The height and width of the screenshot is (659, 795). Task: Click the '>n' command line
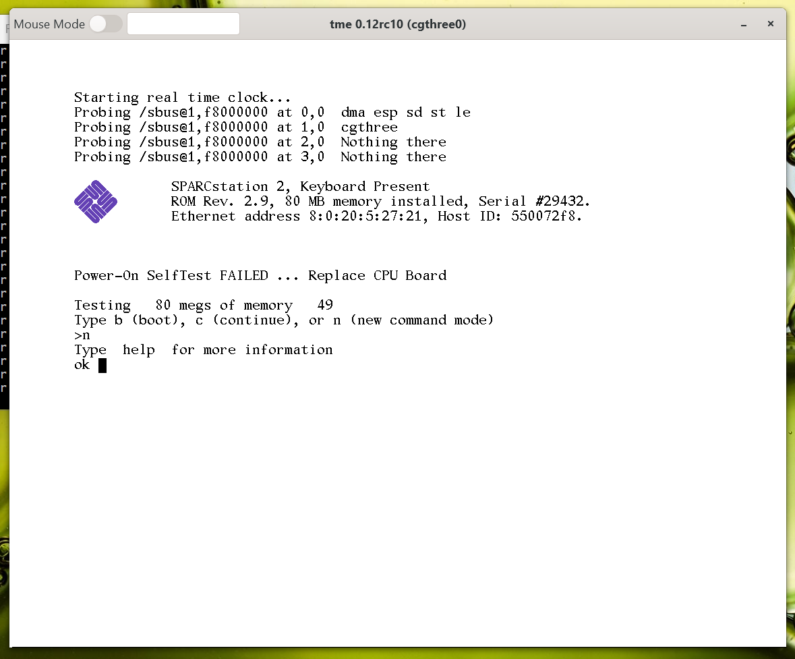tap(82, 335)
